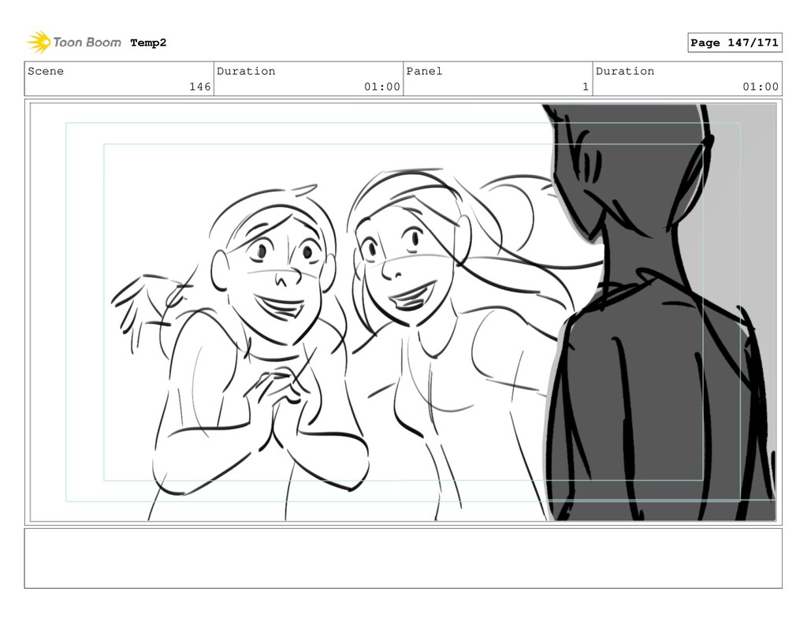
Task: Click the panel duration value at far right
Action: point(761,87)
